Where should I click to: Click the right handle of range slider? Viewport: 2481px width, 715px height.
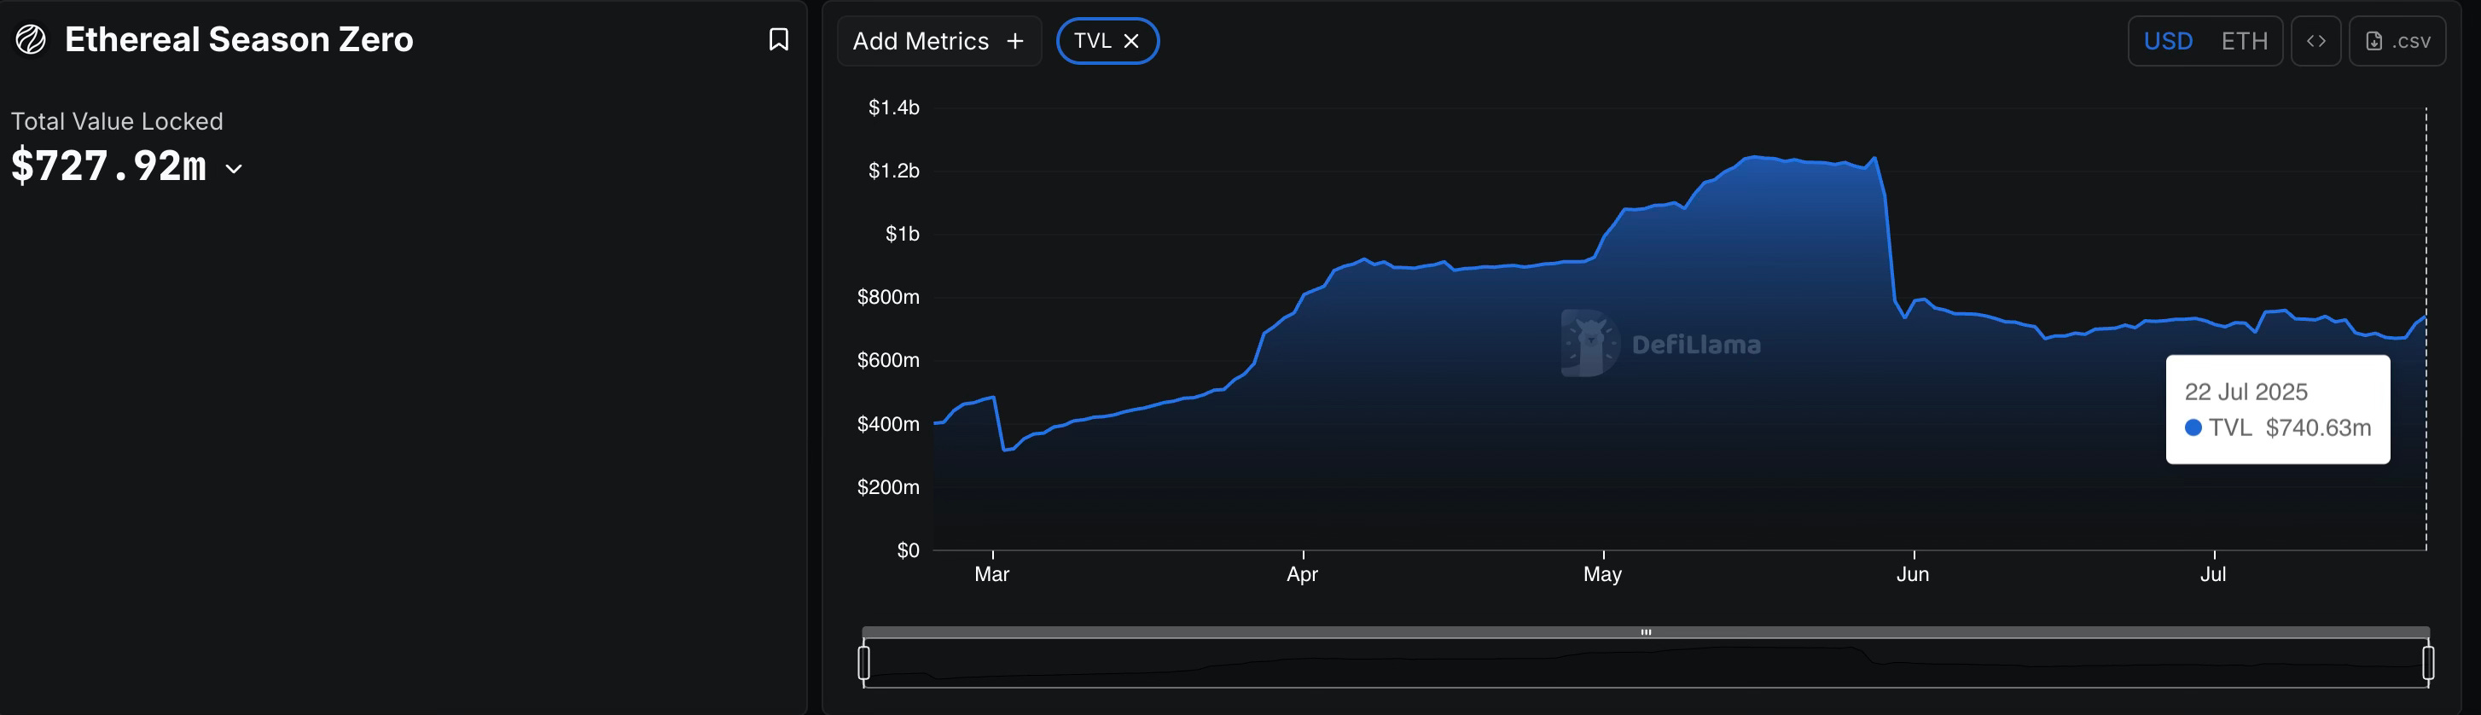click(2428, 662)
